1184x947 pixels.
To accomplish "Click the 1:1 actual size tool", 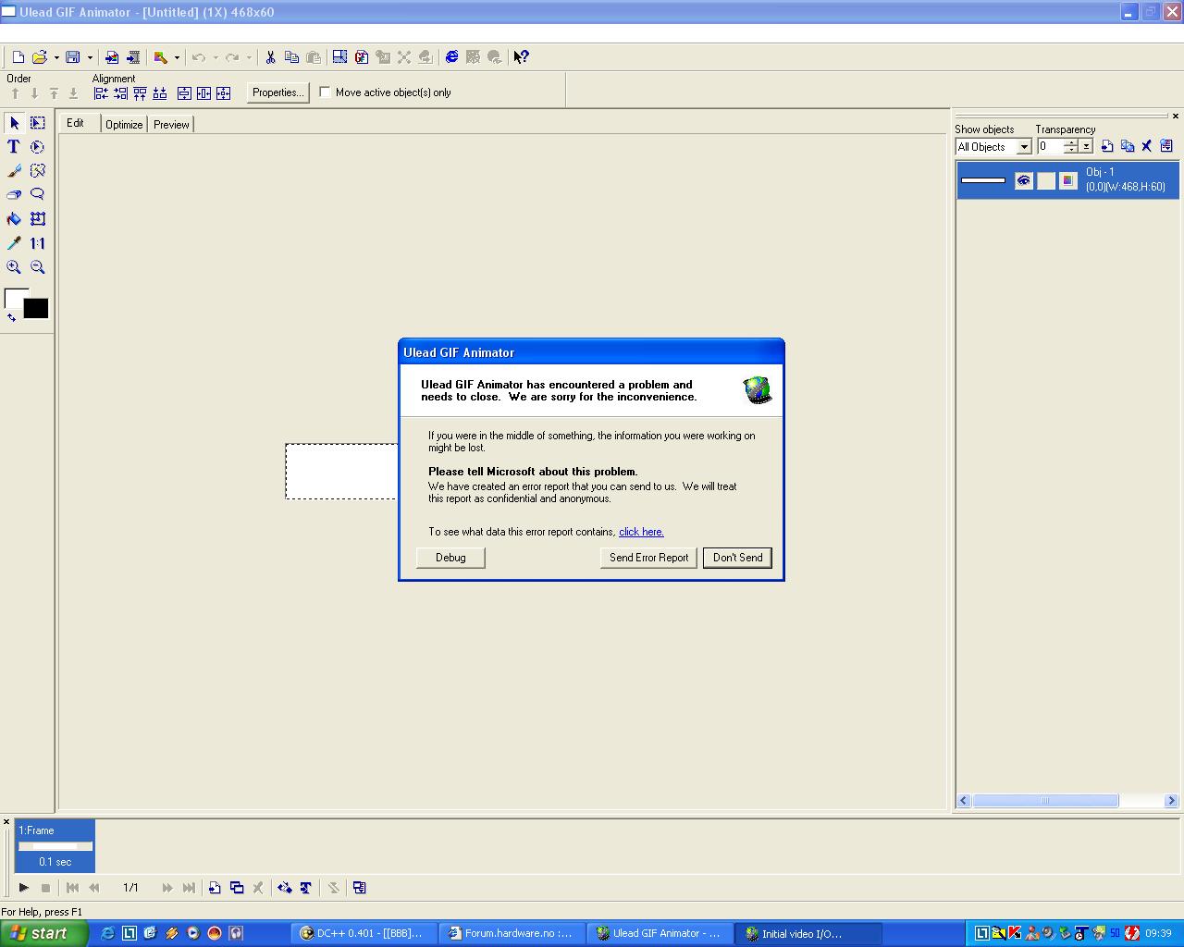I will pyautogui.click(x=38, y=243).
